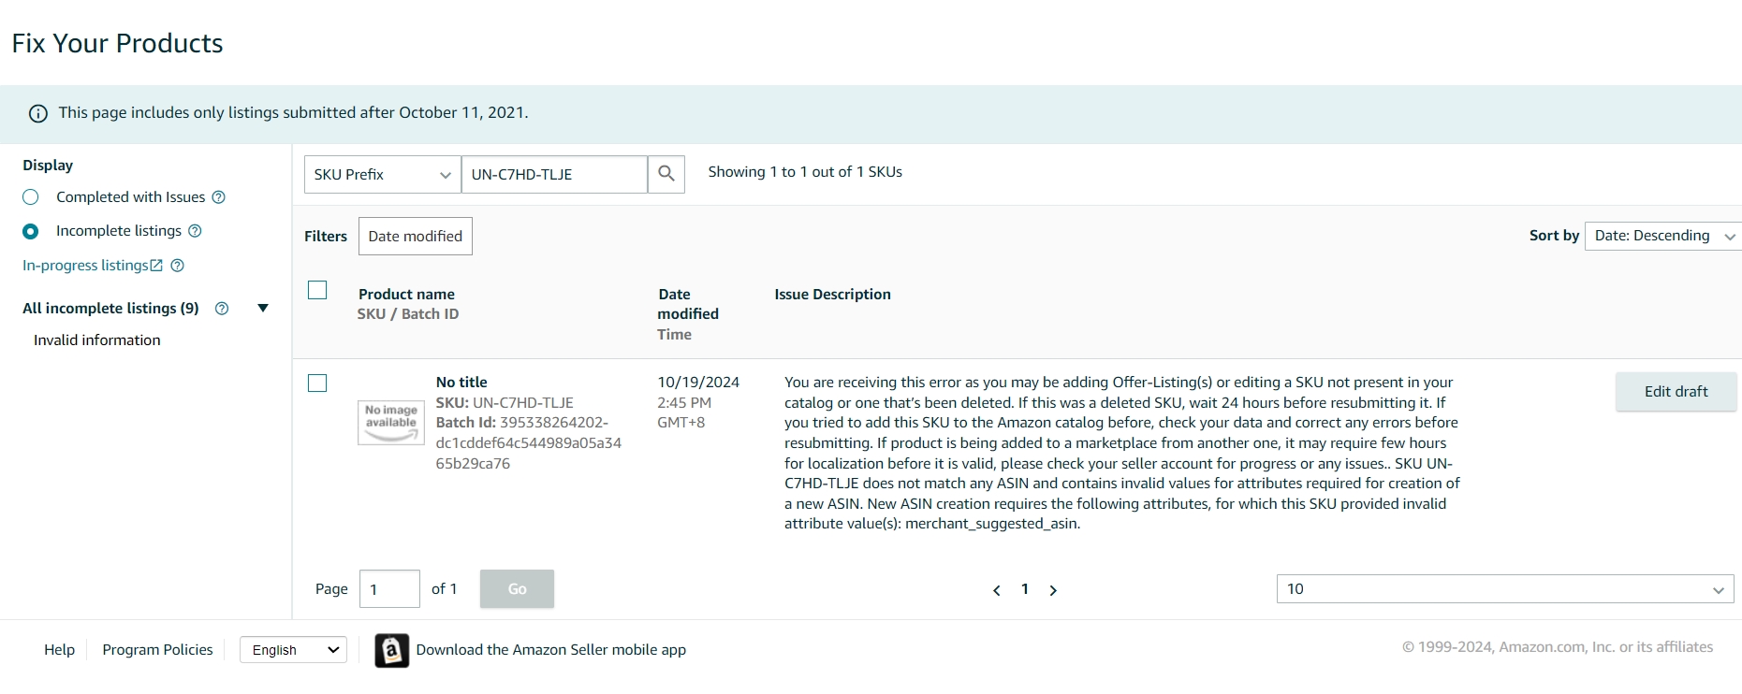Select Completed with Issues radio button

pyautogui.click(x=31, y=197)
